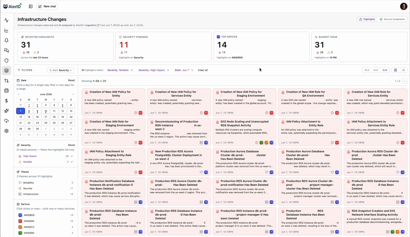Select the stacked layers sidebar icon
Screen dimensions: 410x237
(x=6, y=71)
